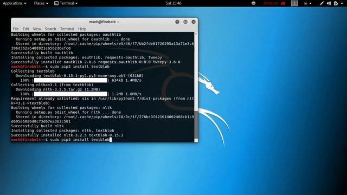Click the textblob download progress bar
Image resolution: width=347 pixels, height=195 pixels.
tap(70, 80)
